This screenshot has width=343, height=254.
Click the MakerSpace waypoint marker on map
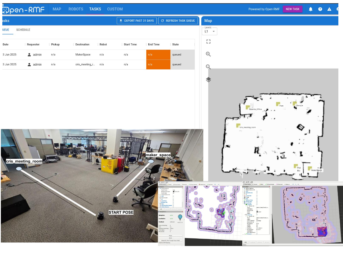(x=310, y=168)
